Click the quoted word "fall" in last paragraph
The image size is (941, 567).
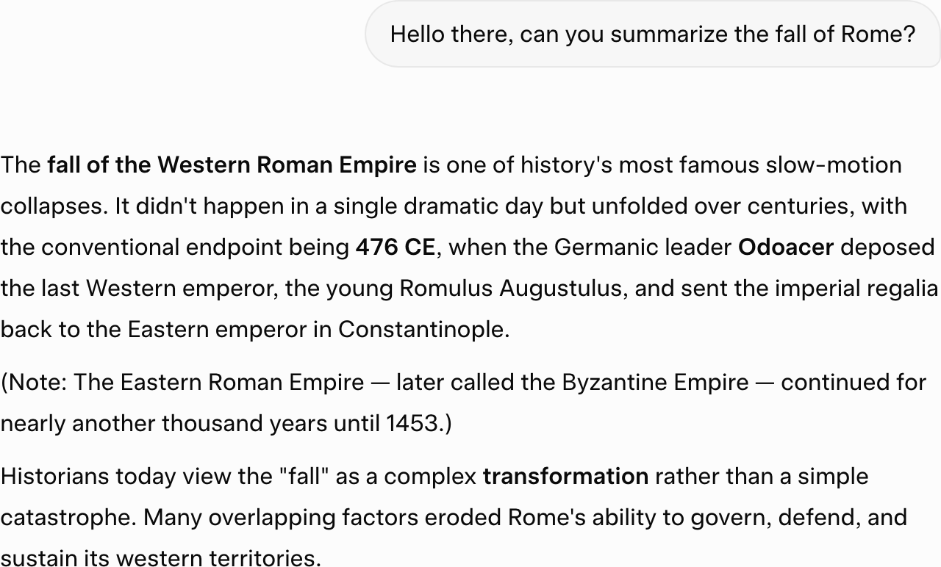tap(304, 477)
